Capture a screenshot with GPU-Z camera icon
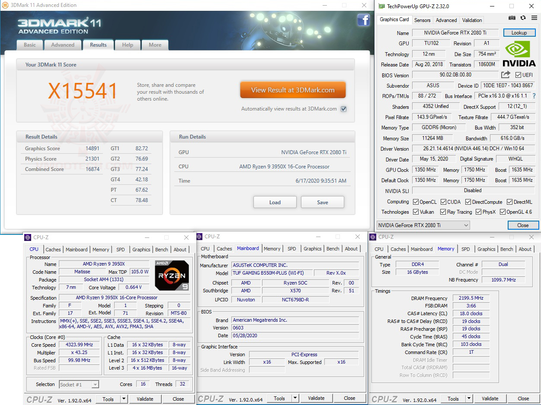The image size is (541, 405). click(x=512, y=18)
